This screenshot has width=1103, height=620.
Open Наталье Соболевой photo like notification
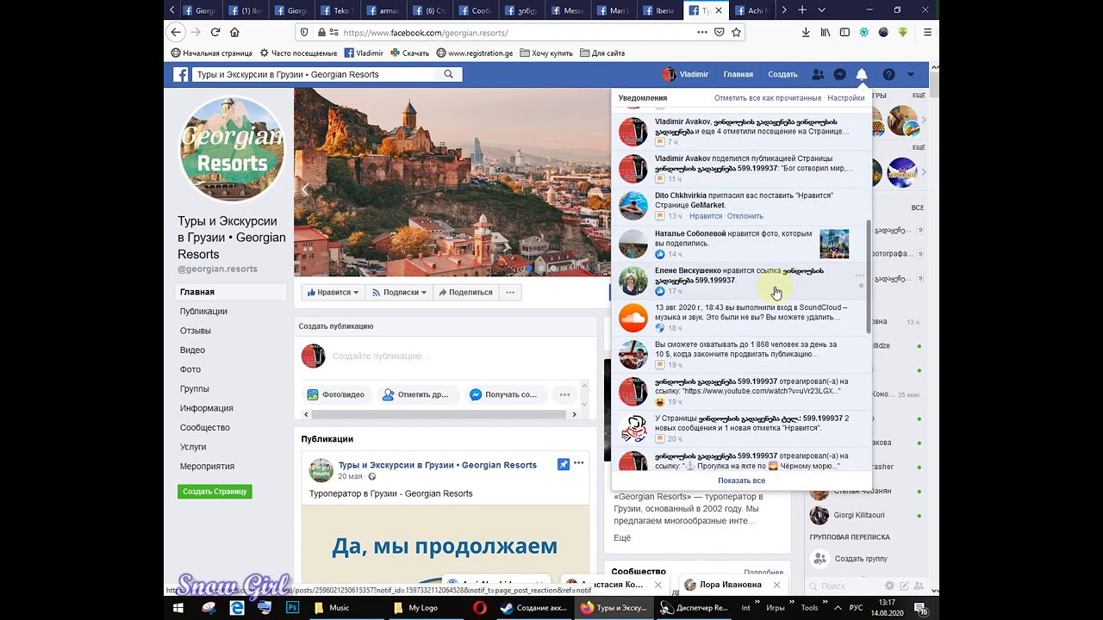tap(741, 244)
